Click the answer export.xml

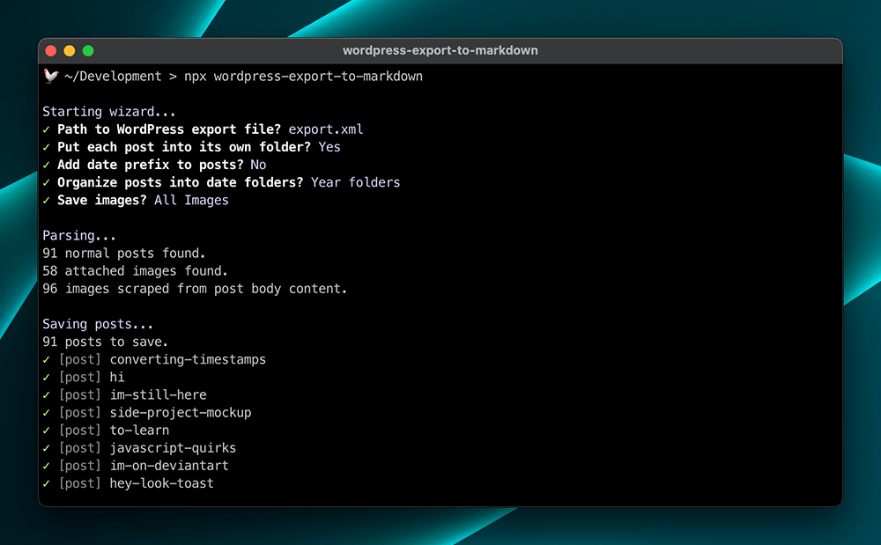click(x=326, y=129)
